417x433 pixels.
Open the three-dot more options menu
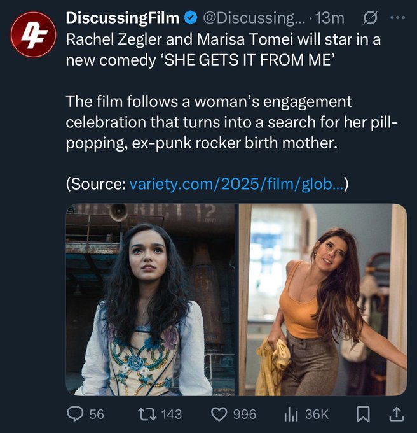point(397,20)
